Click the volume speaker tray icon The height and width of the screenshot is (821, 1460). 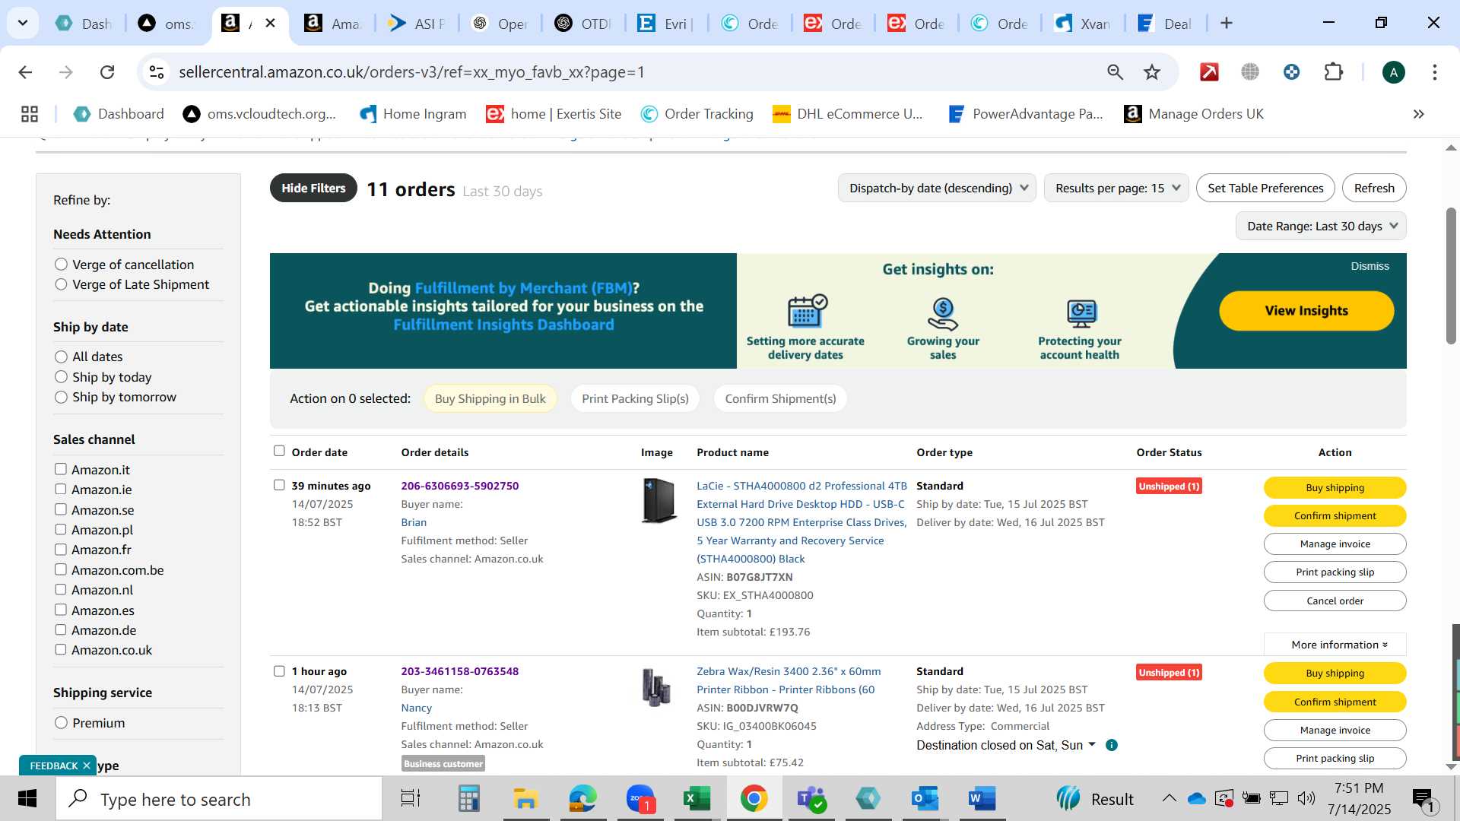pos(1306,798)
